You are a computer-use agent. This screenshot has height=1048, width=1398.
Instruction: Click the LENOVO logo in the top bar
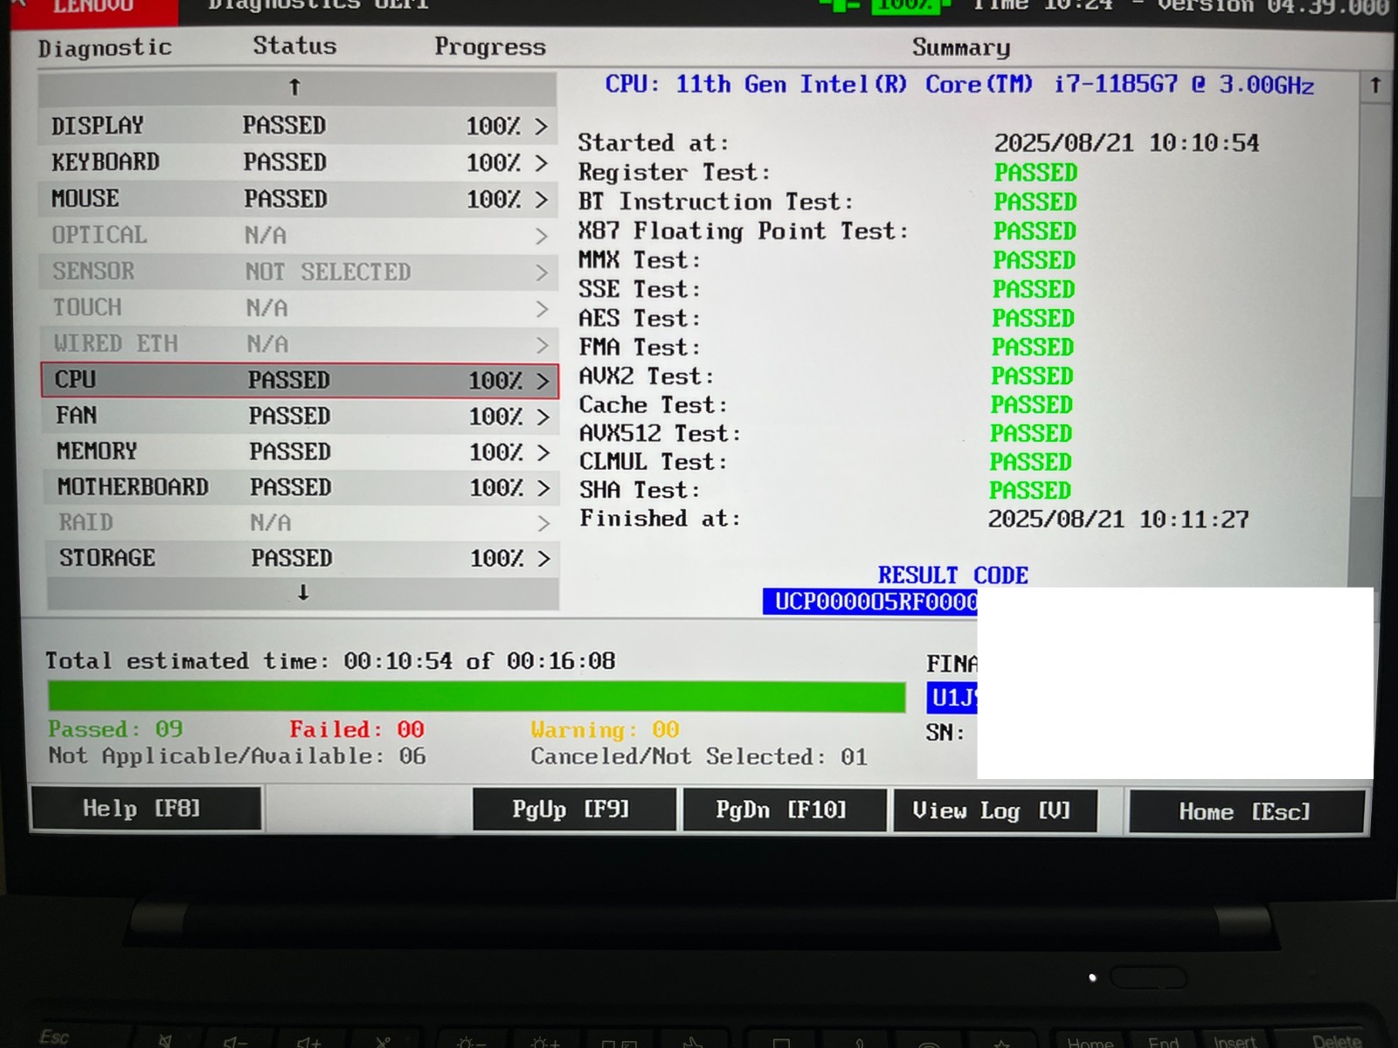(94, 9)
